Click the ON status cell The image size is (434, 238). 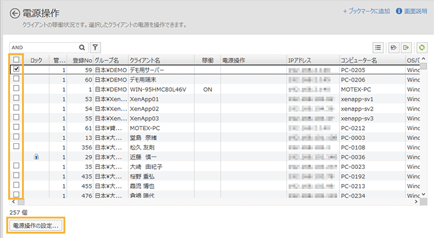point(208,89)
